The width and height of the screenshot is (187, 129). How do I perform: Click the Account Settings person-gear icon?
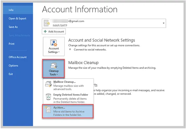(x=54, y=43)
